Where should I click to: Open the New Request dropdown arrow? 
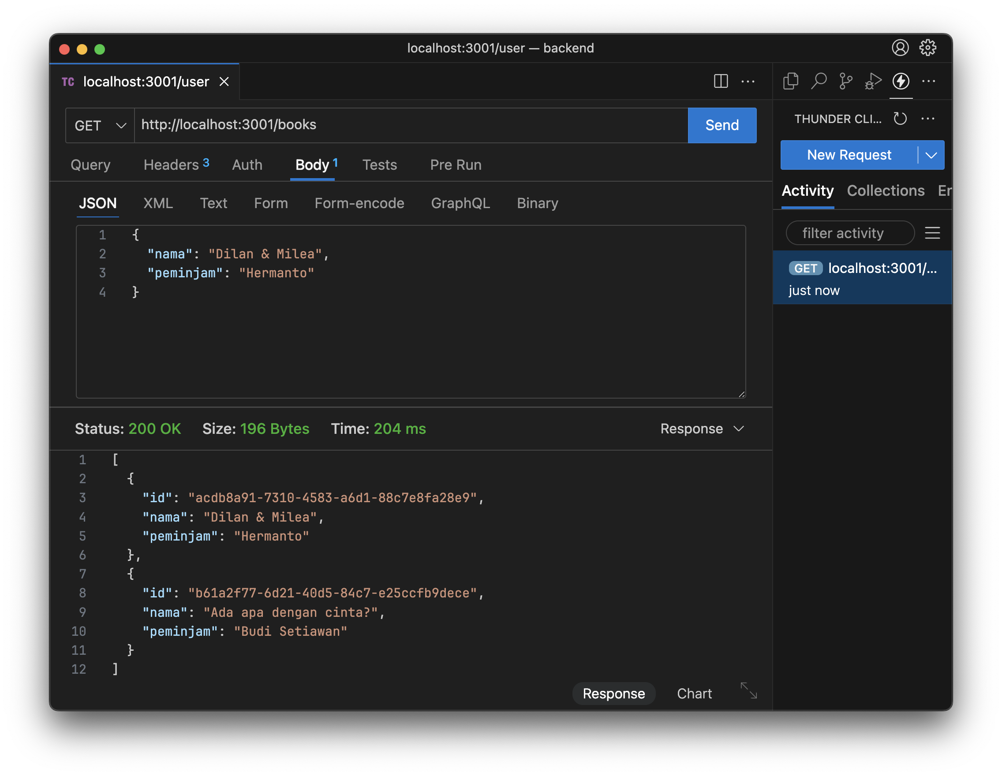(x=931, y=155)
